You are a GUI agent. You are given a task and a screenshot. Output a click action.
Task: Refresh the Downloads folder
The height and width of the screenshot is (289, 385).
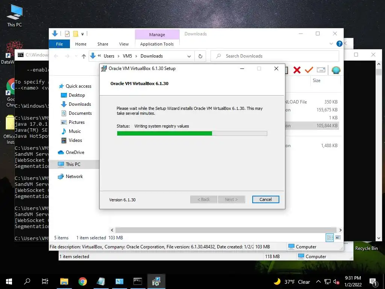pos(200,56)
